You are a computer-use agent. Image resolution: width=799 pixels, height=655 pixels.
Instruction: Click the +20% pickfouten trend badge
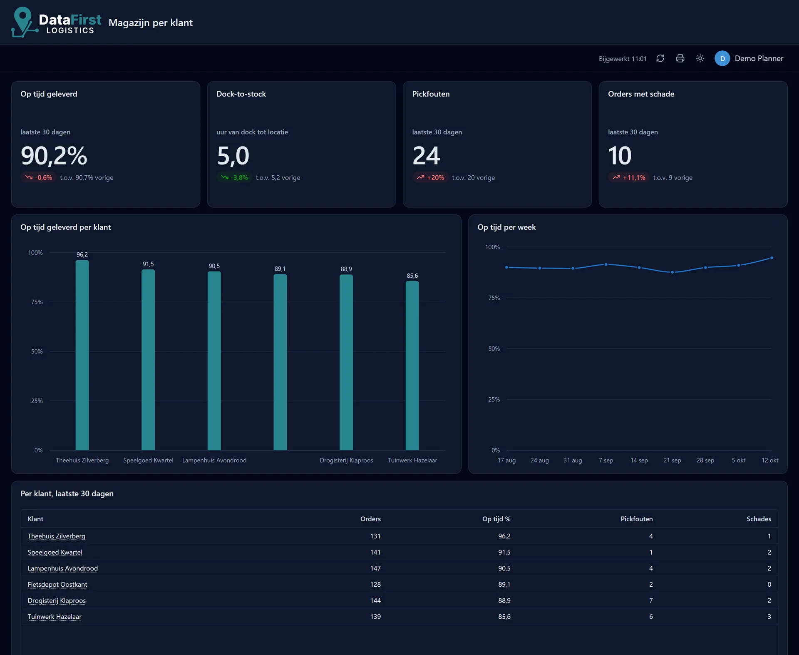pyautogui.click(x=430, y=178)
